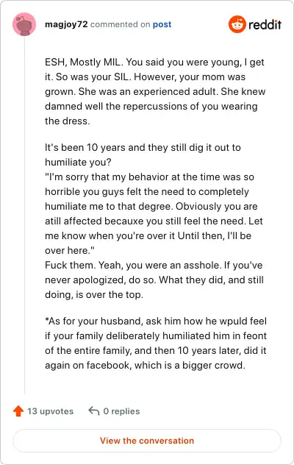Click the line containing "over here."

[70, 250]
